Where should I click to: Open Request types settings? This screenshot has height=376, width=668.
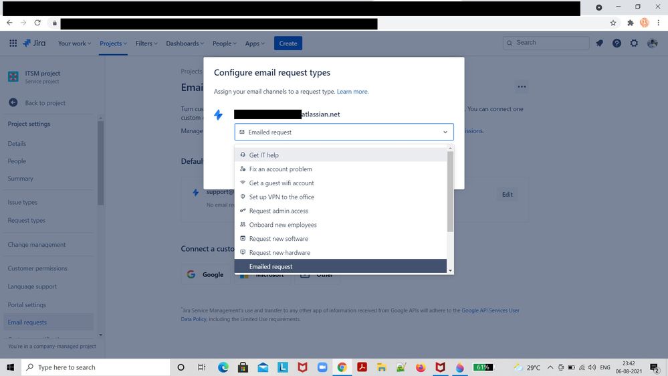[x=27, y=220]
